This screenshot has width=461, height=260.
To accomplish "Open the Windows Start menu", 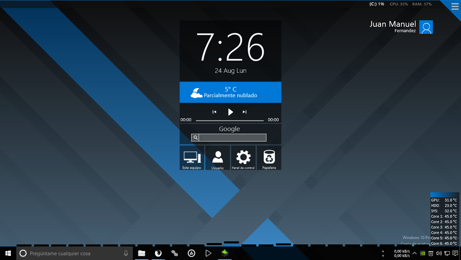I will point(8,253).
